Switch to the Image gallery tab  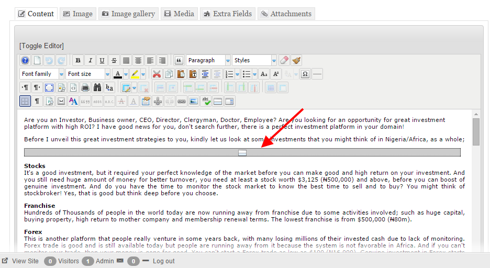click(x=128, y=14)
